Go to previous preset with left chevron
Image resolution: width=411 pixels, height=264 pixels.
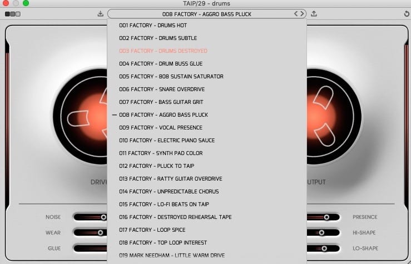(x=296, y=14)
